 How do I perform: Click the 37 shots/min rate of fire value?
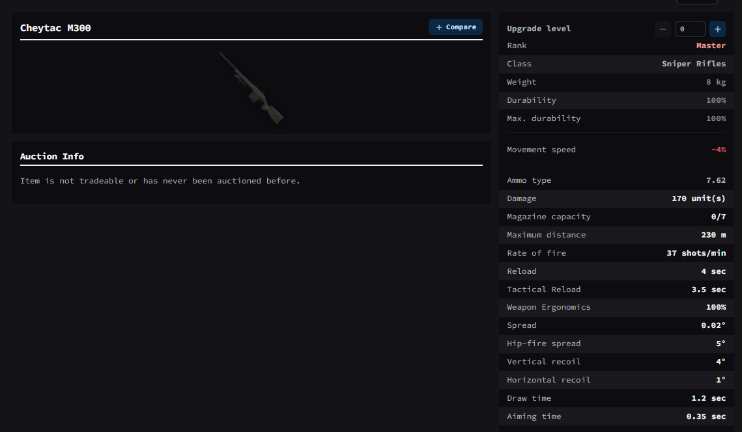(696, 253)
